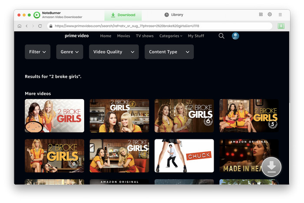Click the 'Results for "2 broke girls"' text

click(x=53, y=77)
